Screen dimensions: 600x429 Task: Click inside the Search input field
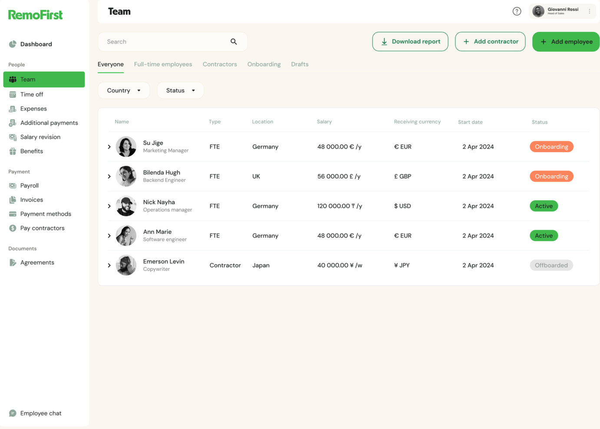(165, 41)
